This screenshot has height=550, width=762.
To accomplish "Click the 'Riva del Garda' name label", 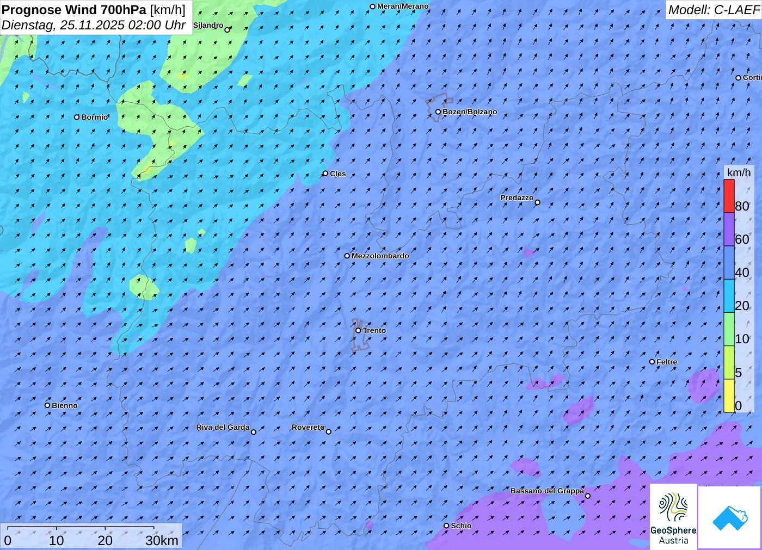I will coord(223,427).
